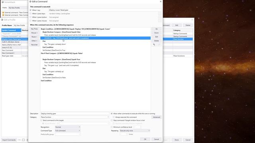Open the 'Pause >' action menu button
Viewport: 255px width, 143px height.
34,37
